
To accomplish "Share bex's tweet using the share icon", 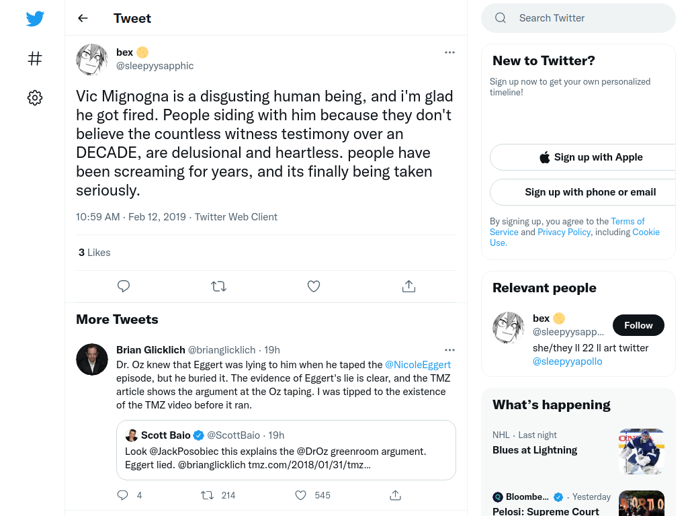I will click(x=408, y=286).
